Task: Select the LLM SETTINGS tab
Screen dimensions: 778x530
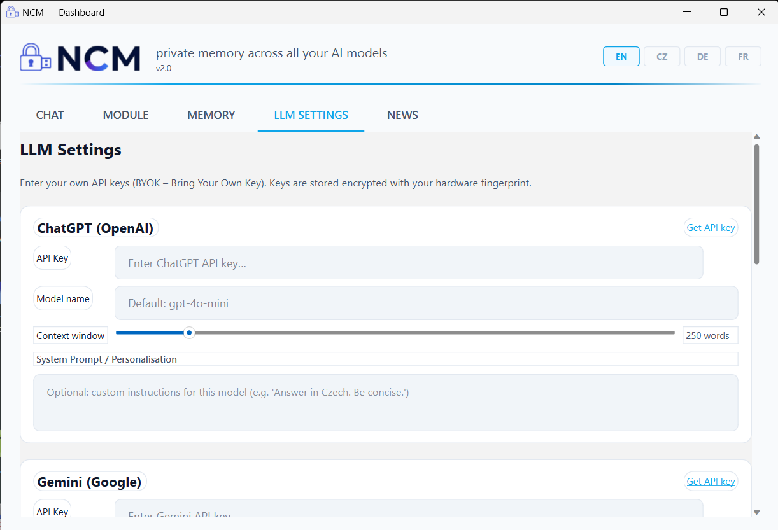Action: pos(311,115)
